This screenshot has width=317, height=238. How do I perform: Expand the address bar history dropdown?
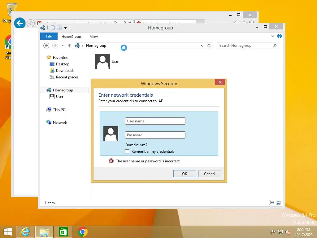[x=202, y=46]
